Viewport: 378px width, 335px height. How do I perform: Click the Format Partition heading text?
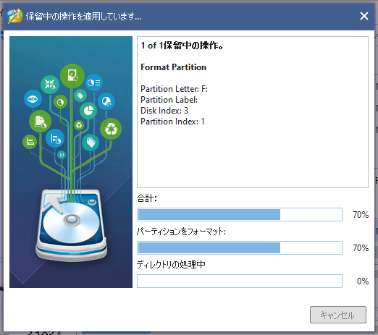pyautogui.click(x=174, y=67)
